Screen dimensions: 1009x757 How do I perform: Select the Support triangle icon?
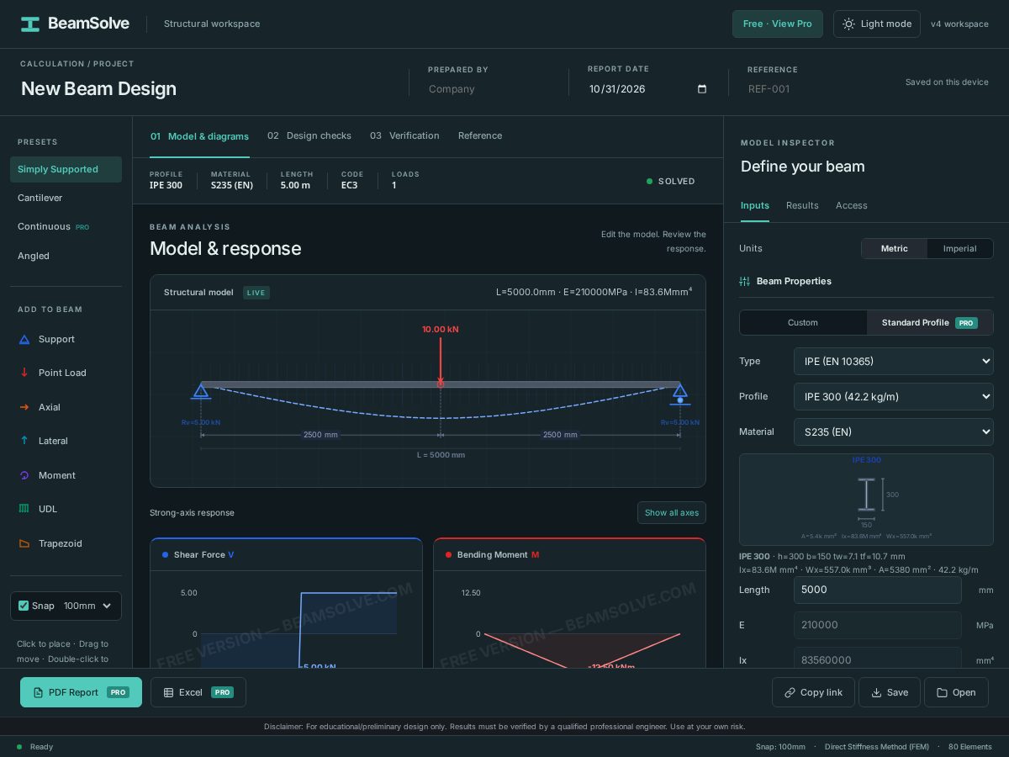(24, 339)
